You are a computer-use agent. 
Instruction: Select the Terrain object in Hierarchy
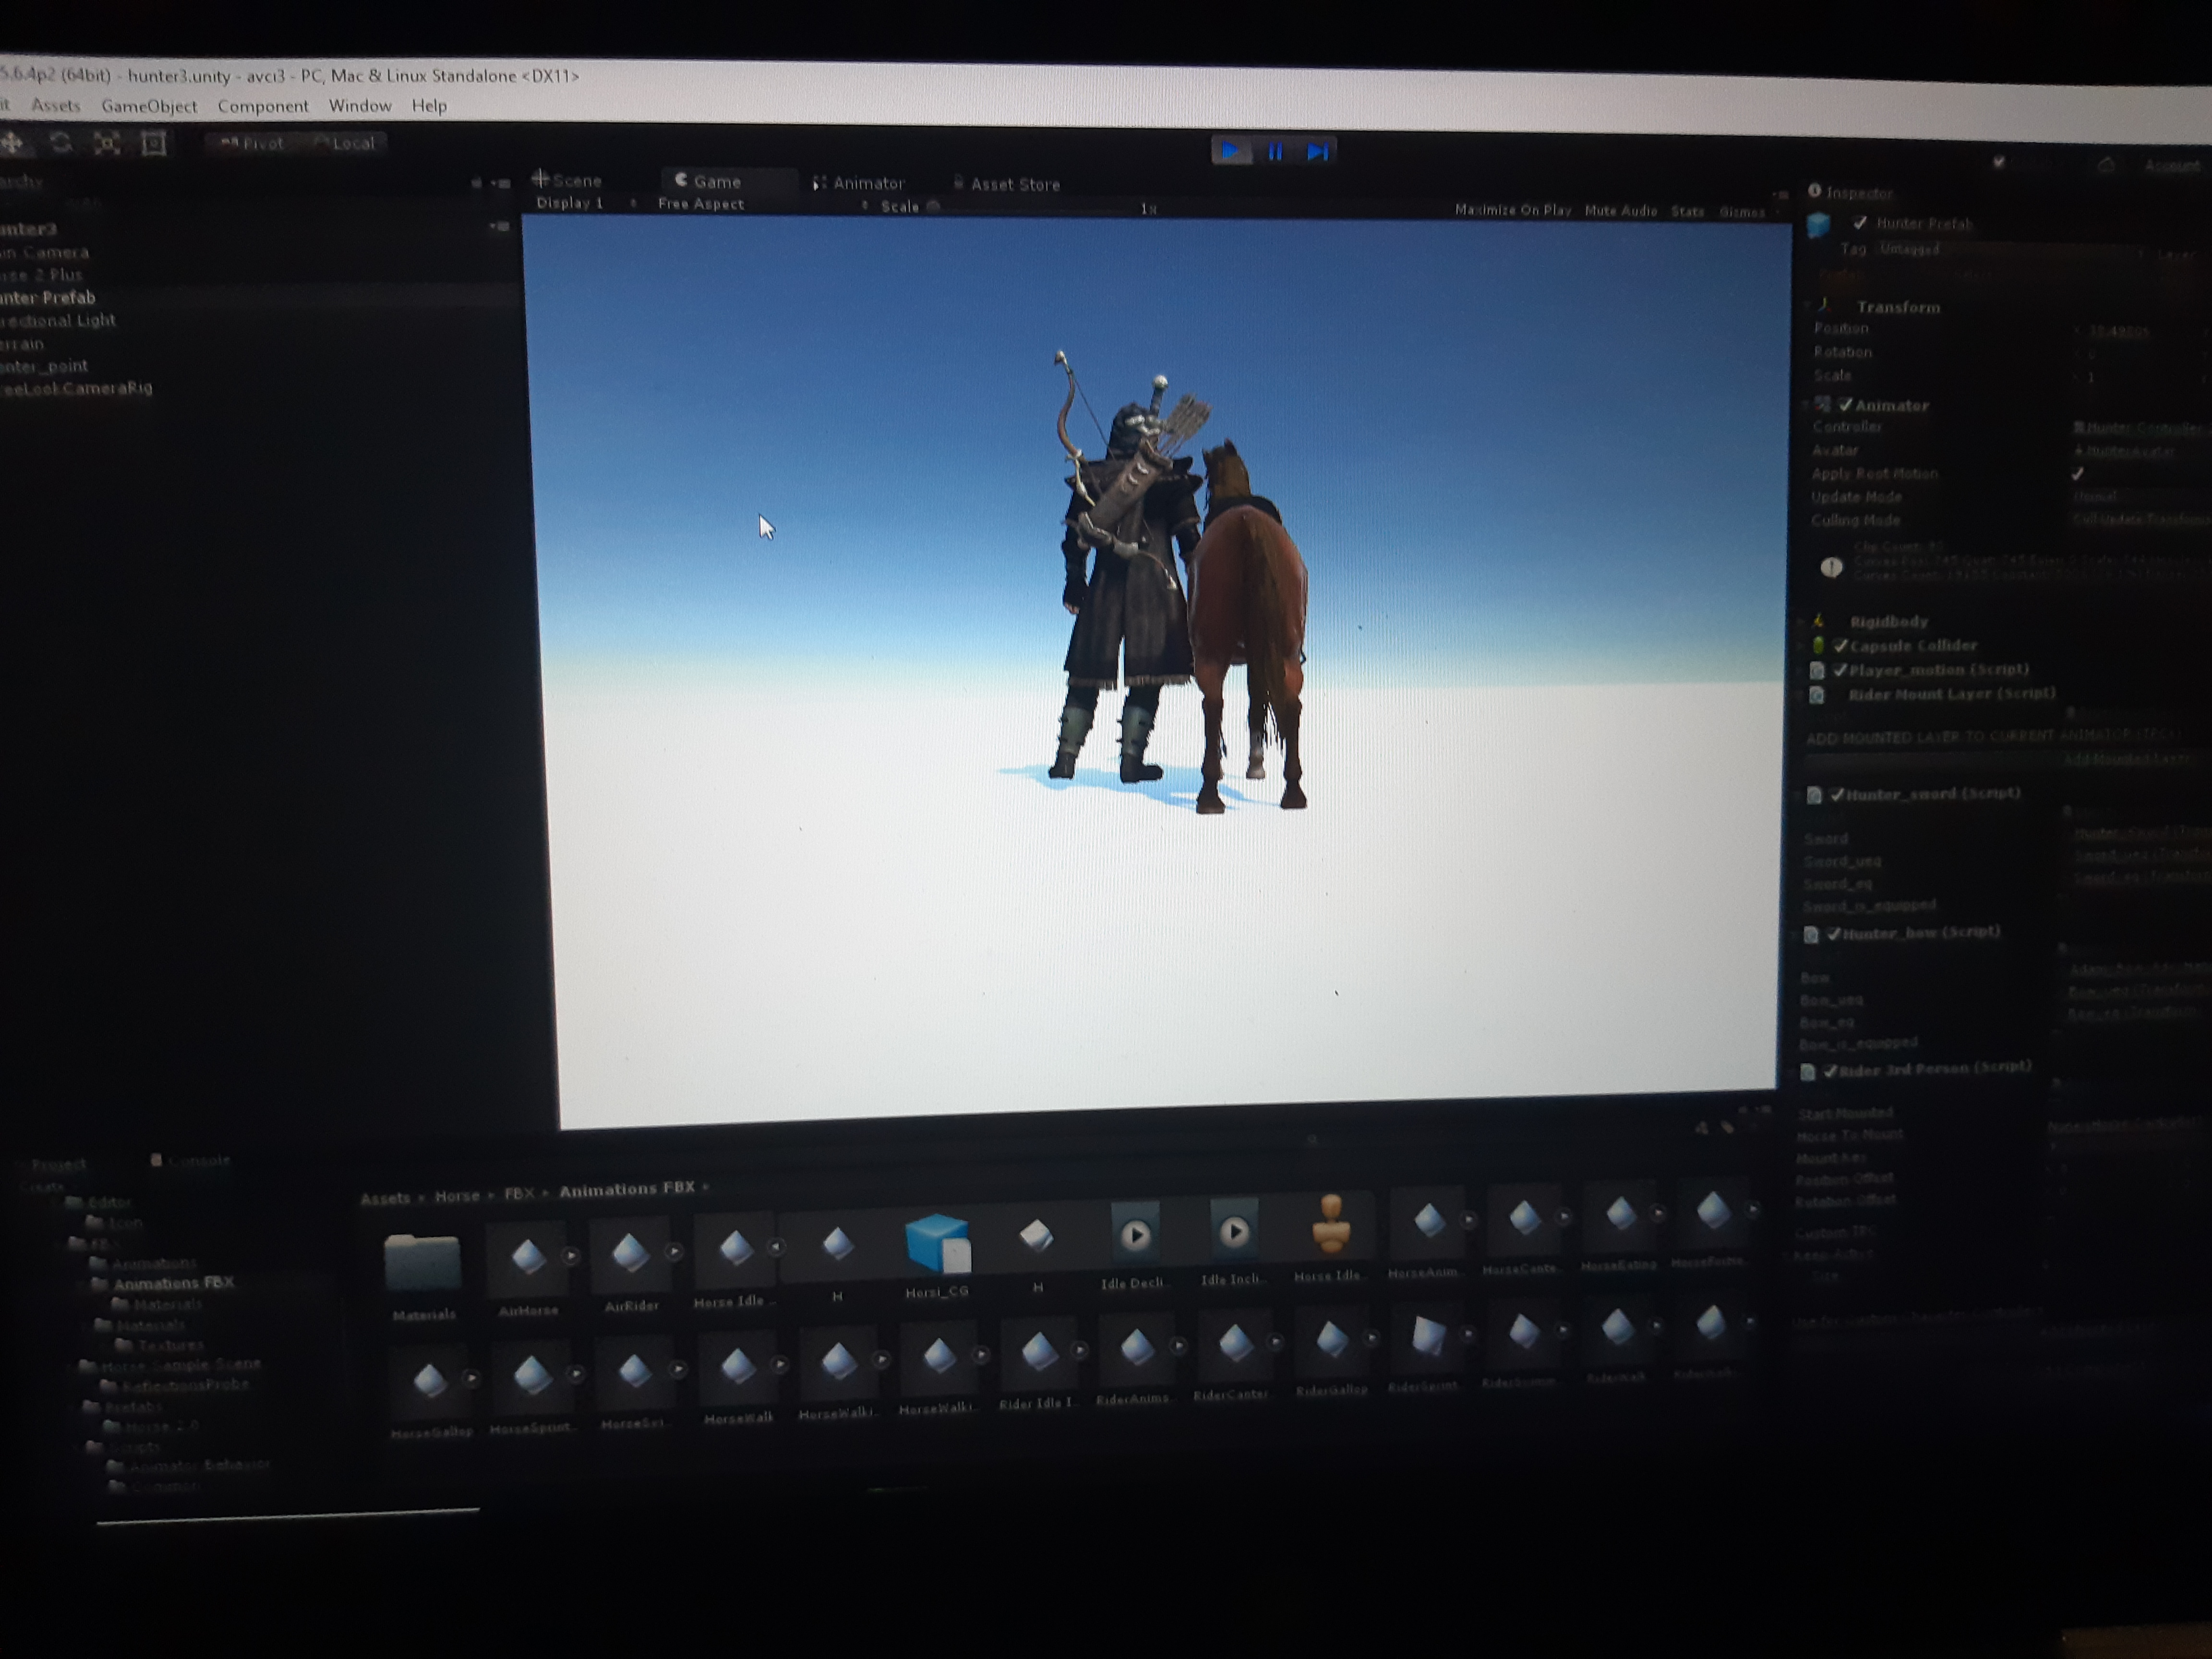[x=22, y=343]
